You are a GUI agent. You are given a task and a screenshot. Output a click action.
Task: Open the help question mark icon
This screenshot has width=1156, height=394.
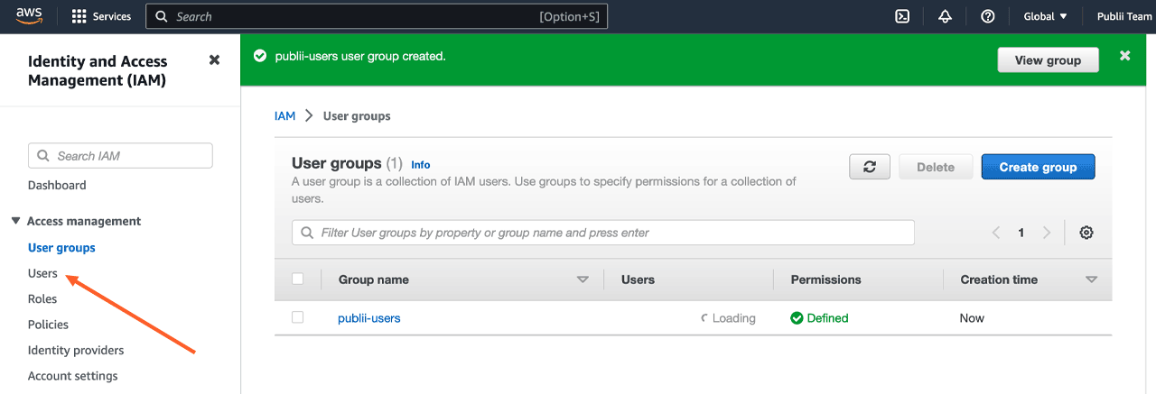click(988, 16)
